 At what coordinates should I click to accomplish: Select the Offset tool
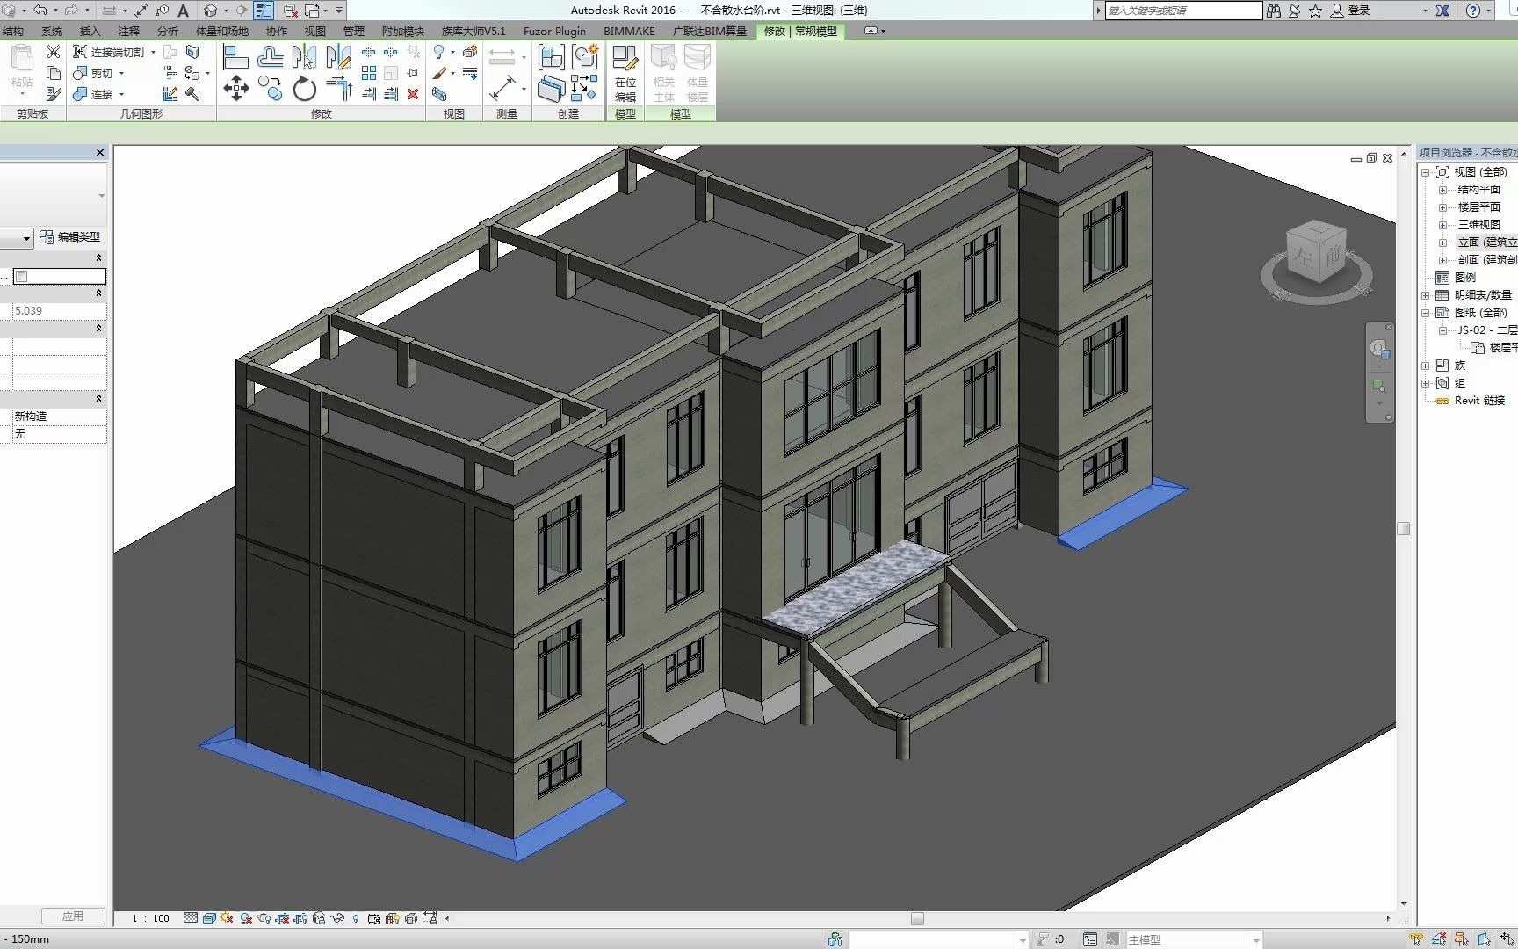pos(271,58)
